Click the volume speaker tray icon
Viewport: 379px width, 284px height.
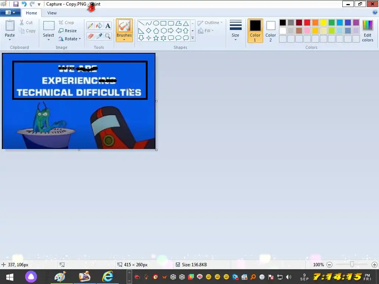click(289, 277)
